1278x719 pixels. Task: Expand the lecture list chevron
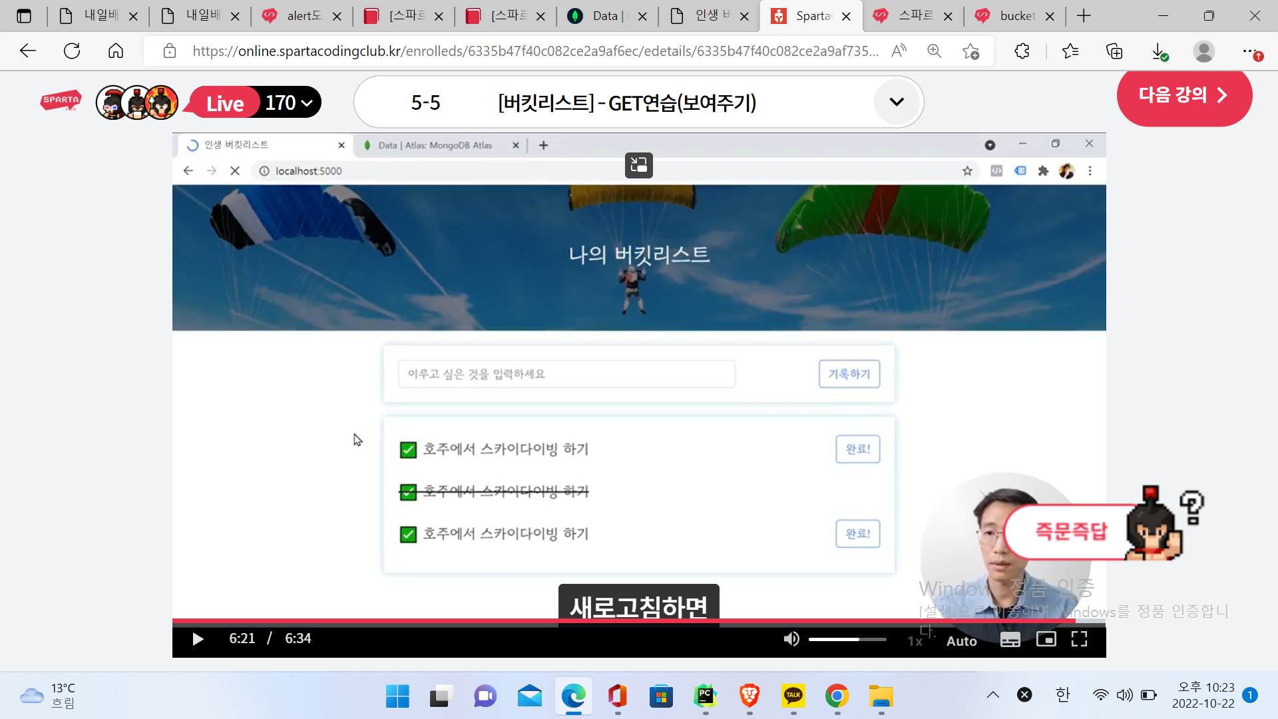coord(897,102)
